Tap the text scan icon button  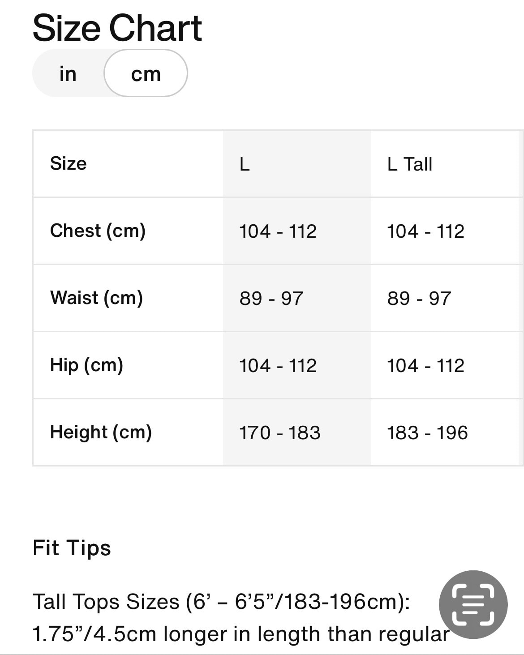pos(473,604)
